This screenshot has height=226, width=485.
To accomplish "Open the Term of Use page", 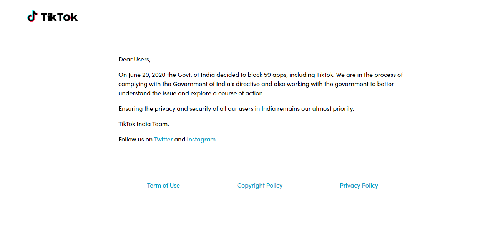I will coord(163,185).
